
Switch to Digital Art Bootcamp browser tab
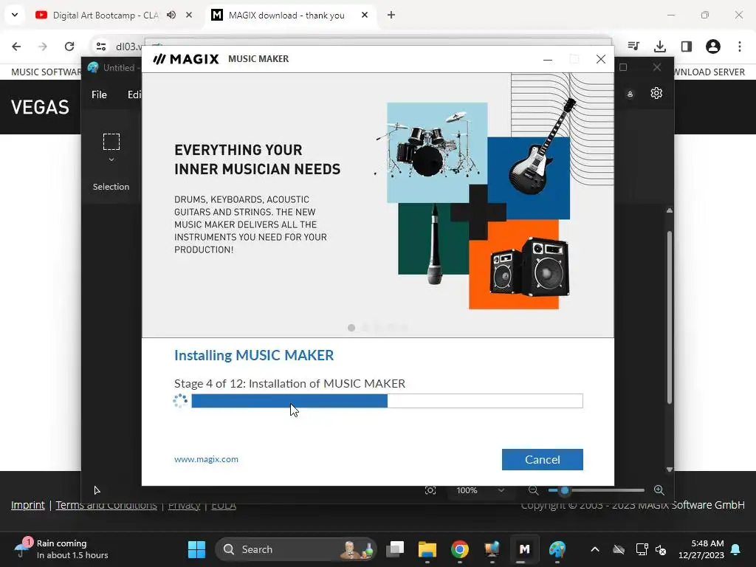pos(105,16)
